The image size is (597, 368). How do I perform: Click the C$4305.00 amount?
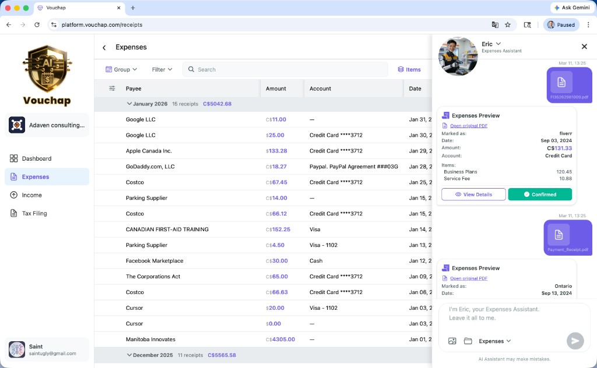pyautogui.click(x=280, y=339)
